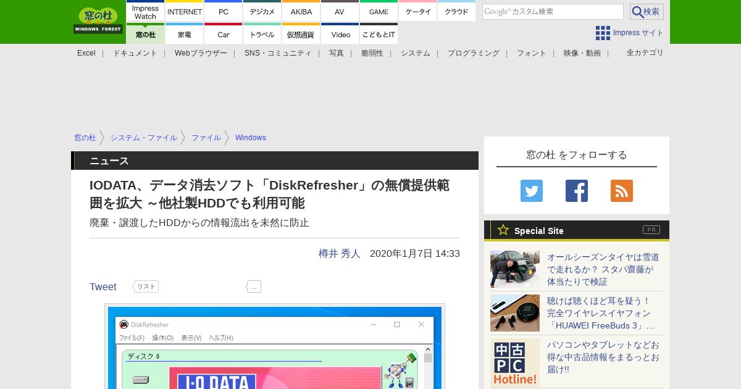Click the Tweet link

tap(103, 287)
